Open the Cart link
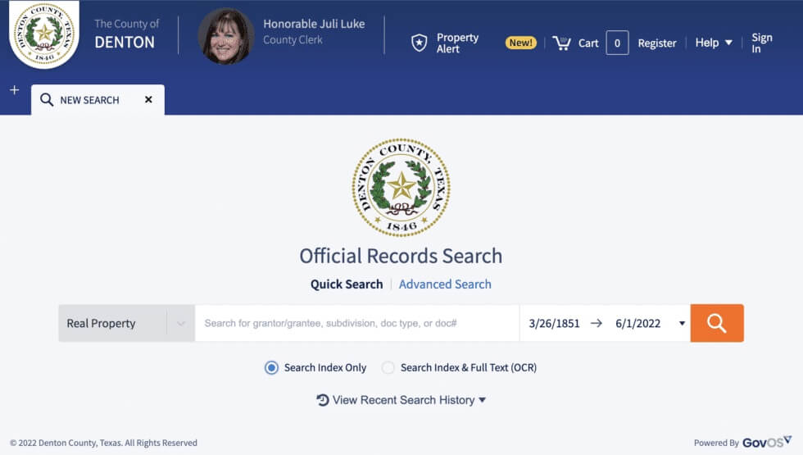 (588, 43)
